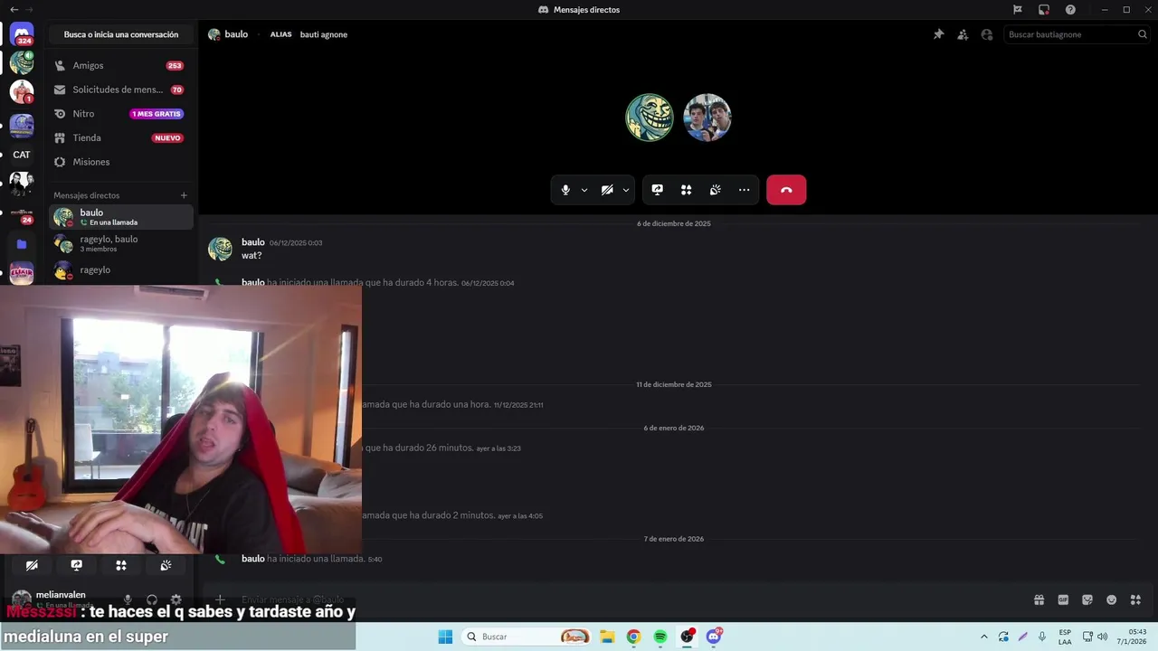Open Spotify from taskbar
Screen dimensions: 1158x651
tap(660, 637)
